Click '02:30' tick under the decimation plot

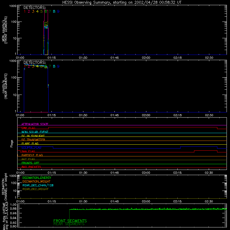[209, 202]
